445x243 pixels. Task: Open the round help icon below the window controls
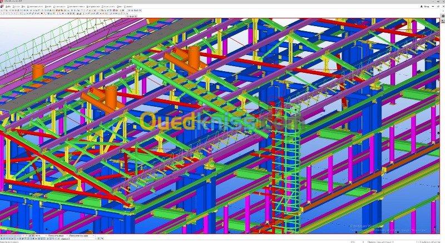tap(443, 16)
